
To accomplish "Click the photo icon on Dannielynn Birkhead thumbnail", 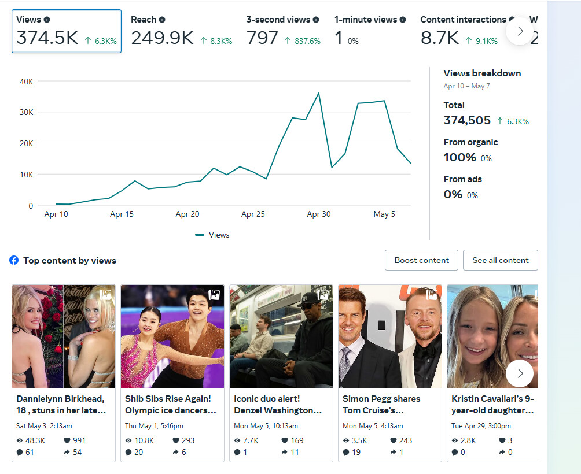I will [105, 295].
